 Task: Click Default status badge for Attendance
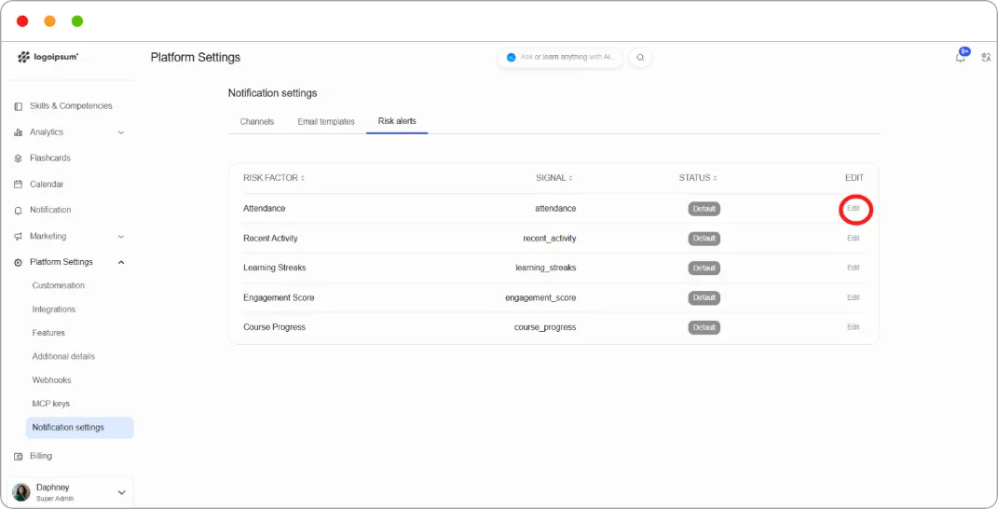704,209
